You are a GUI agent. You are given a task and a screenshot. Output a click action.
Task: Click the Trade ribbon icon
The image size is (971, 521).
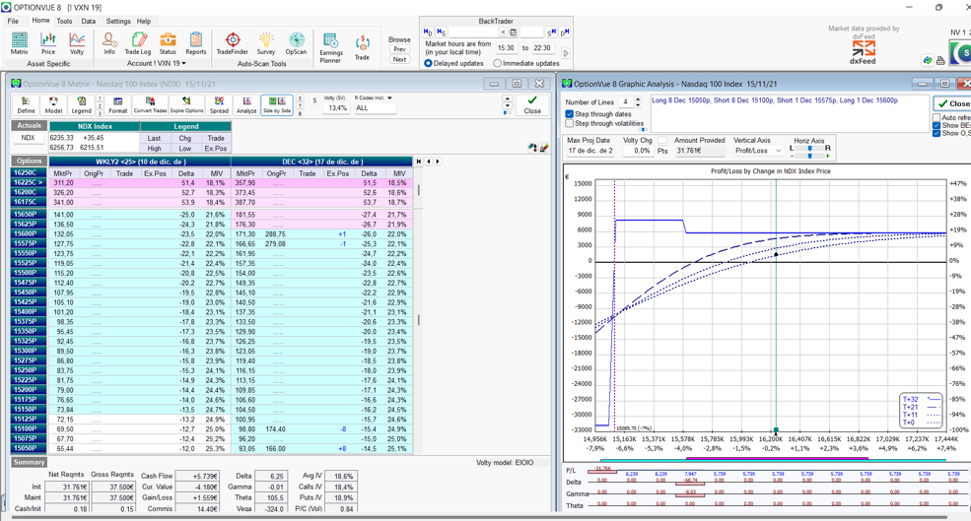click(x=362, y=47)
